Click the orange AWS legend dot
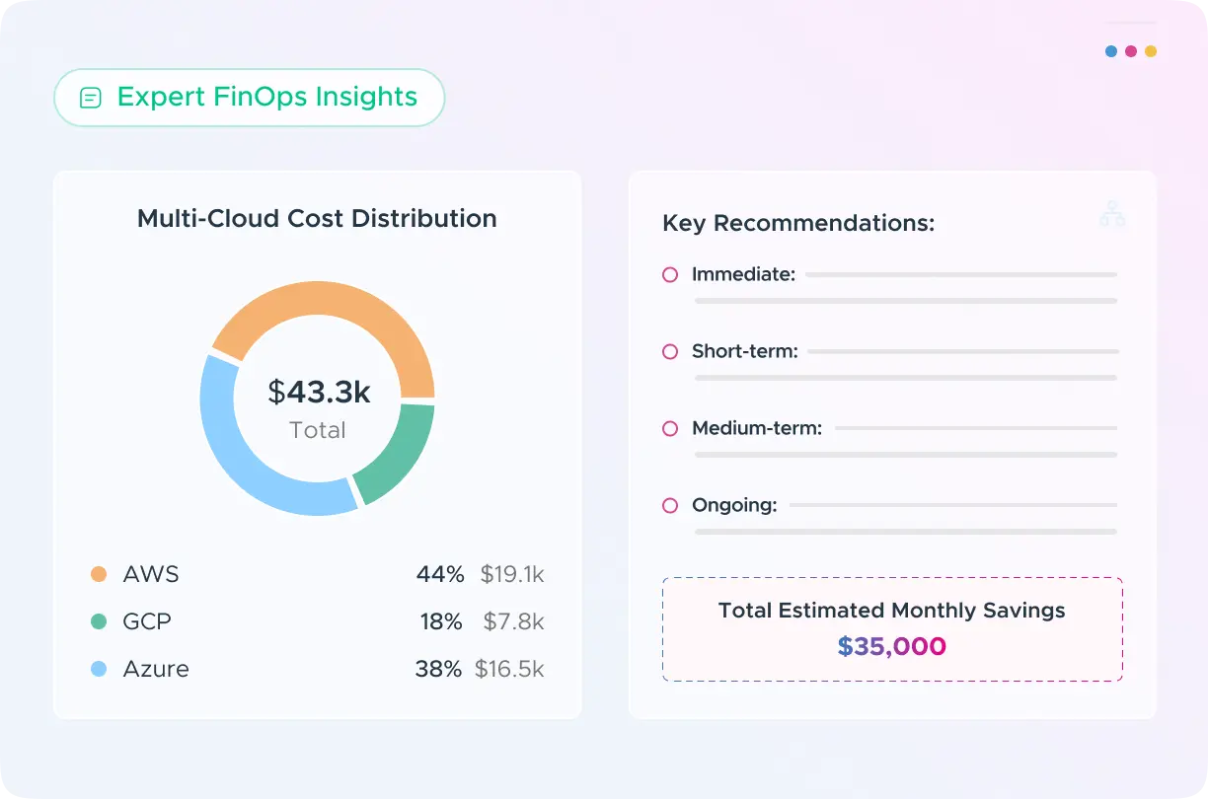The width and height of the screenshot is (1208, 799). [99, 574]
